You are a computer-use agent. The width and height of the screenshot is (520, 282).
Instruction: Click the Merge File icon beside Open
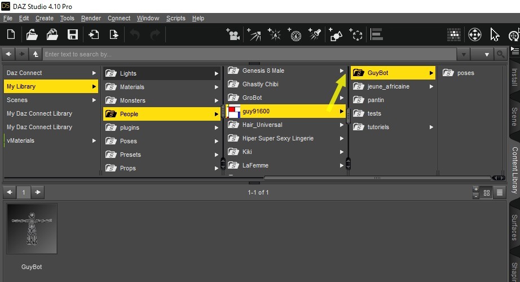point(52,34)
